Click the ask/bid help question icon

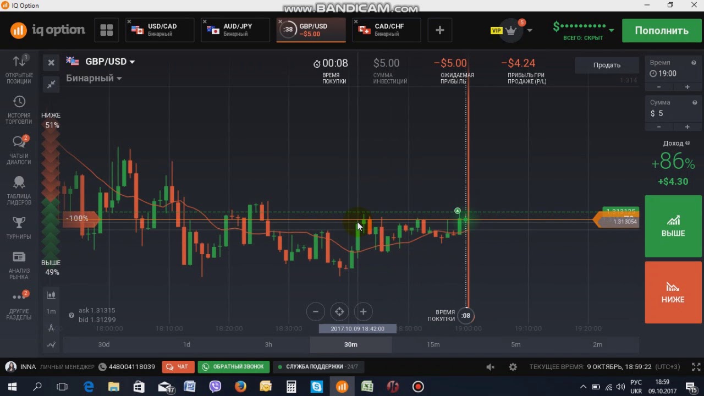point(71,315)
